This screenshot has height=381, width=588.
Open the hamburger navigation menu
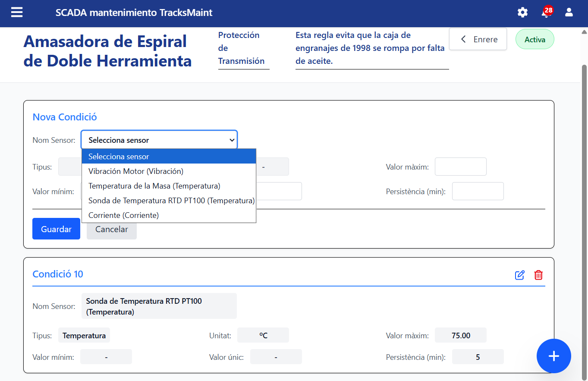[16, 12]
